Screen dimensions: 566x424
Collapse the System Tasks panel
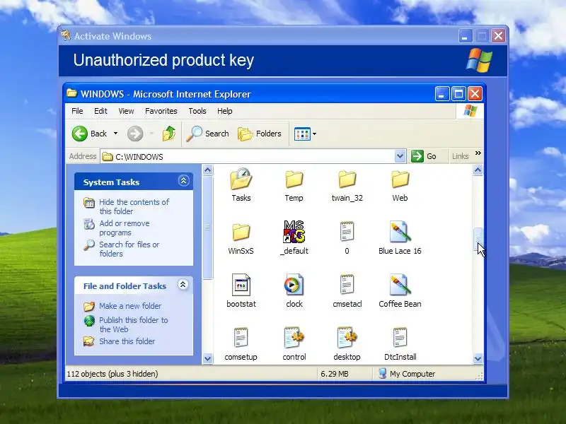[183, 181]
